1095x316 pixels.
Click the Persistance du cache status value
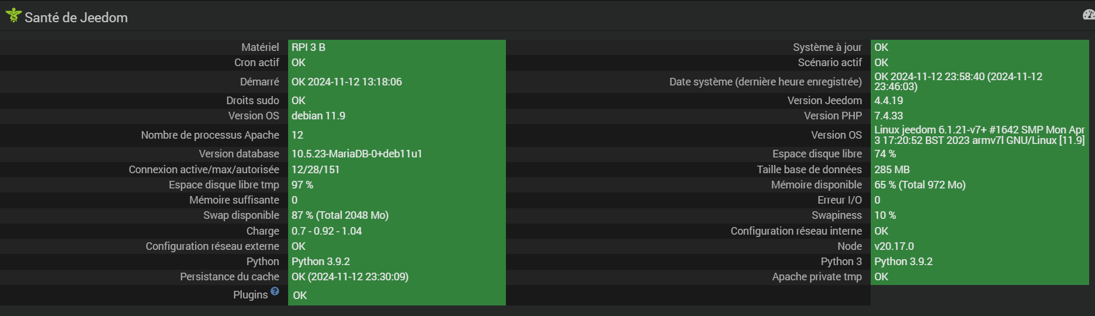(350, 277)
